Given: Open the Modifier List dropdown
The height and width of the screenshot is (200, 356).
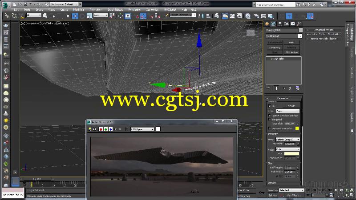Looking at the screenshot, I should pos(284,36).
